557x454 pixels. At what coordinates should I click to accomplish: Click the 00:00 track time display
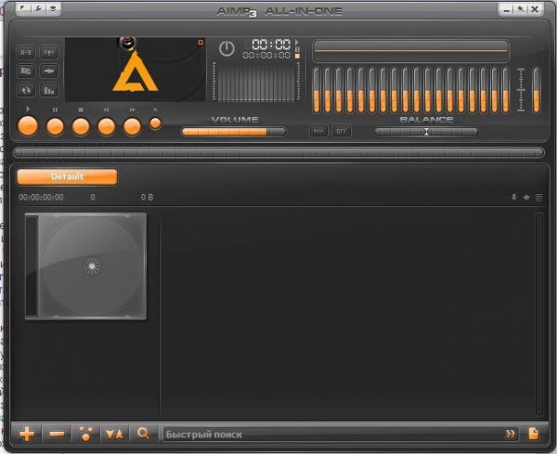[271, 45]
